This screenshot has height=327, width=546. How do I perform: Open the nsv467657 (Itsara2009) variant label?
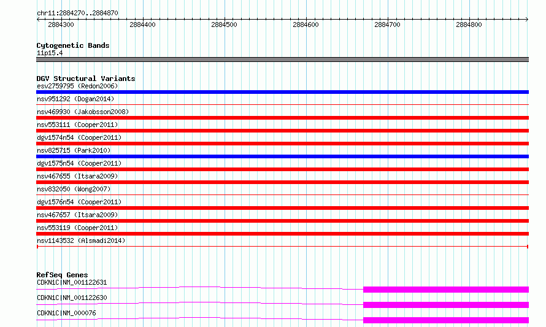pyautogui.click(x=77, y=215)
